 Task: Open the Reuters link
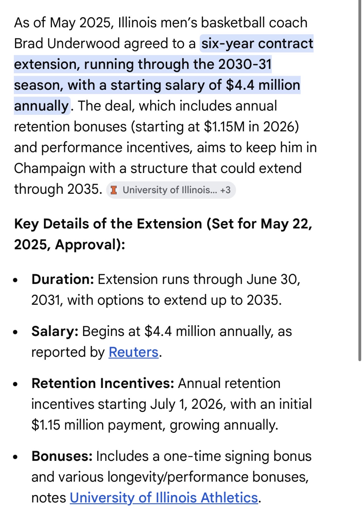[x=133, y=352]
